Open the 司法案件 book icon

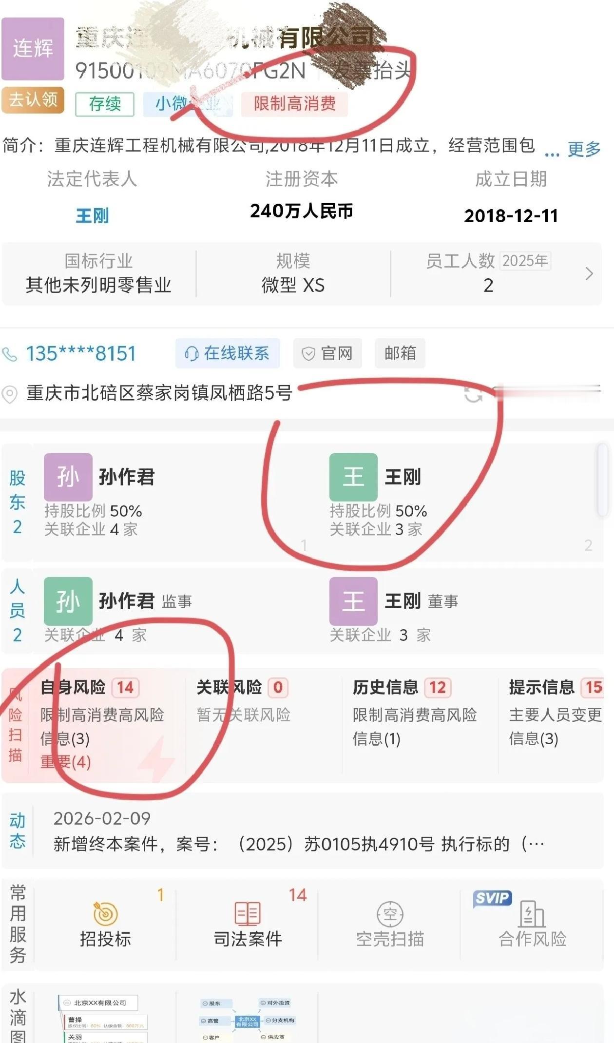[x=248, y=913]
